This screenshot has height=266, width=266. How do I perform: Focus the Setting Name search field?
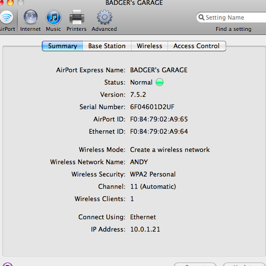pyautogui.click(x=231, y=17)
